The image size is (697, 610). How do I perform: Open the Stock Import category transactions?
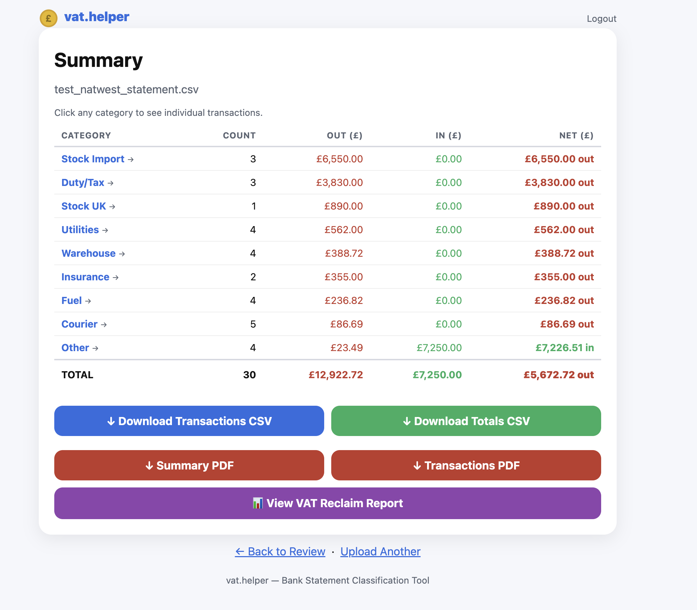tap(93, 159)
